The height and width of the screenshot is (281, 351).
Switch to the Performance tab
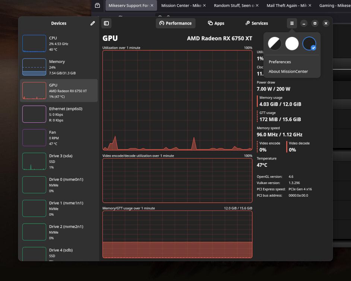pyautogui.click(x=175, y=23)
